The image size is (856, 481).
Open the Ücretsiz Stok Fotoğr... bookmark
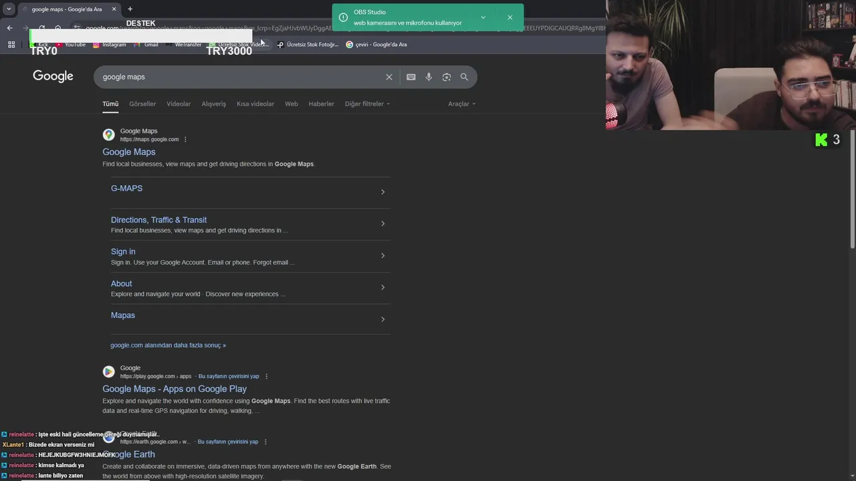coord(308,44)
